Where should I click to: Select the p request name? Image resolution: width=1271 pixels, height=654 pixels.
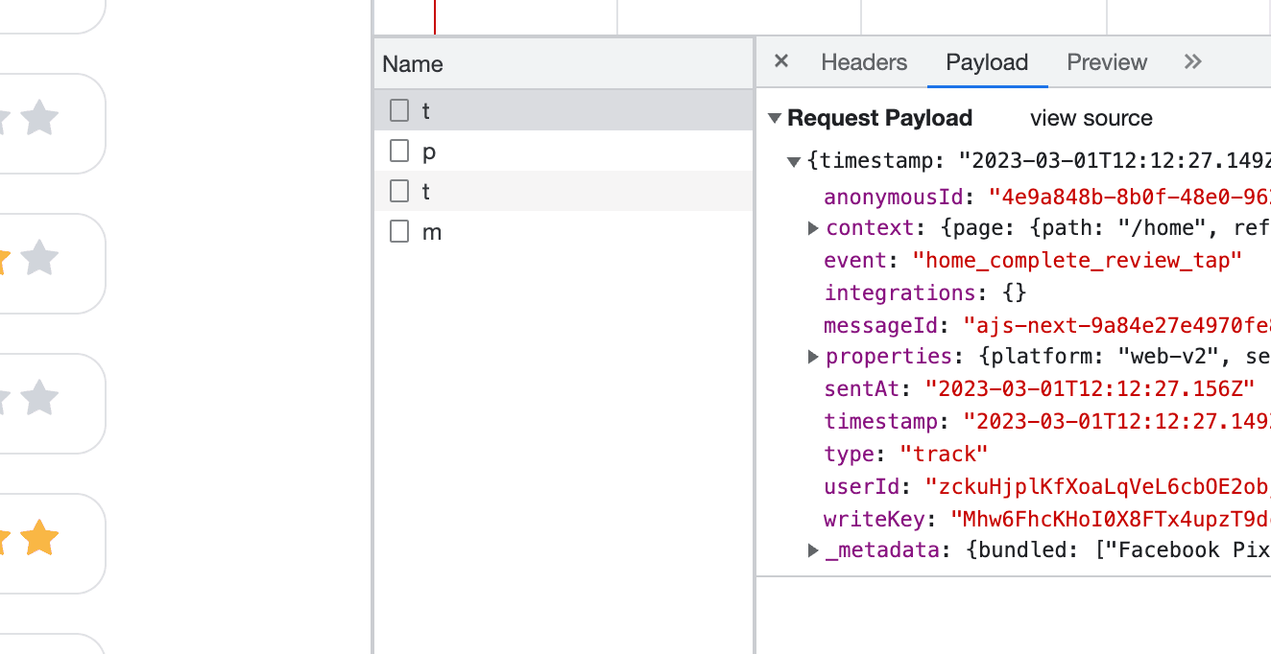(429, 152)
